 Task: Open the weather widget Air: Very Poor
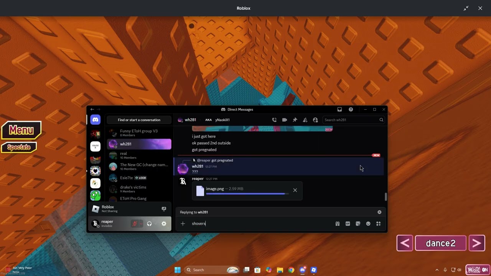coord(19,270)
